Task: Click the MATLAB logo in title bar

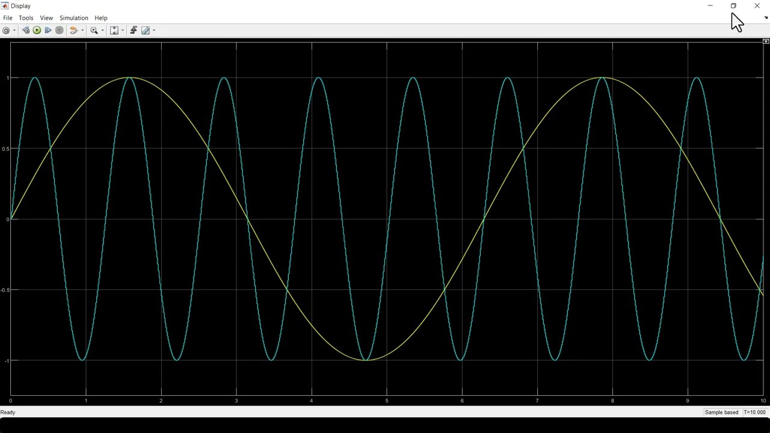Action: click(5, 6)
